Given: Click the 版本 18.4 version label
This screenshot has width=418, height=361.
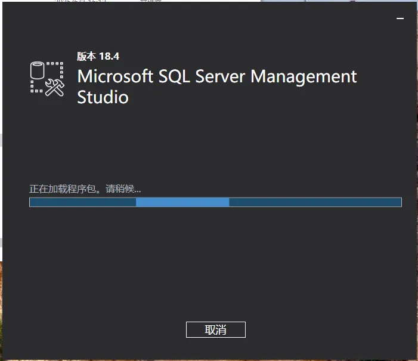Looking at the screenshot, I should click(x=98, y=57).
